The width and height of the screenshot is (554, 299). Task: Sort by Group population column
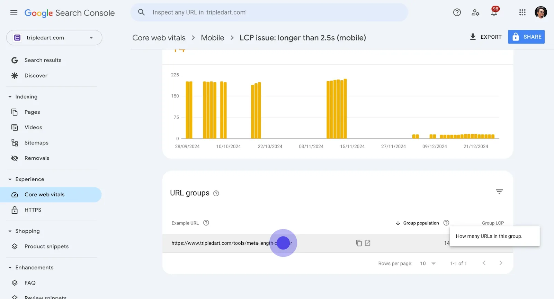(417, 223)
